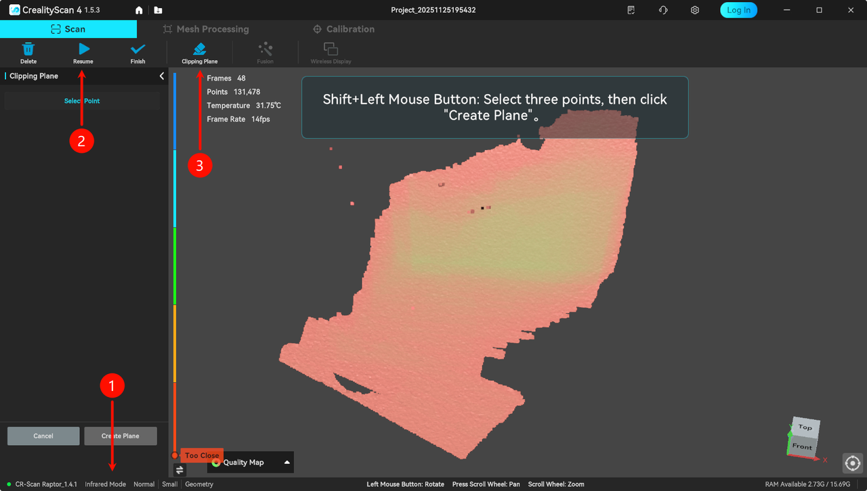Click the swap arrows icon below distance bar
The width and height of the screenshot is (867, 491).
pyautogui.click(x=179, y=470)
